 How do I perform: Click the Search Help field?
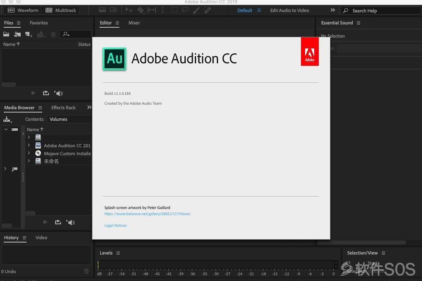click(381, 11)
